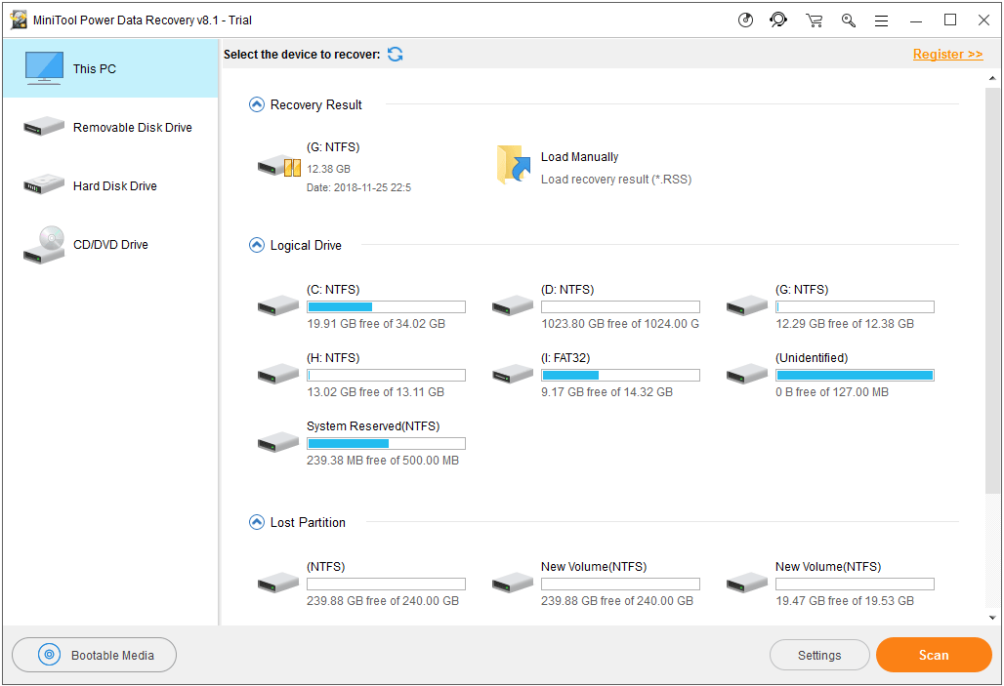This screenshot has height=686, width=1004.
Task: Collapse the Recovery Result section
Action: [x=257, y=104]
